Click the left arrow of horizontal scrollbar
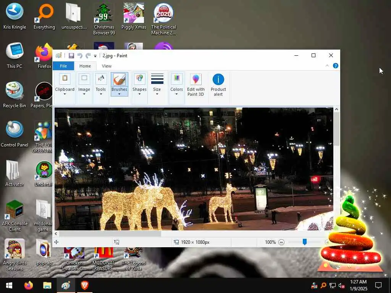Viewport: 391px width, 293px height. (56, 234)
